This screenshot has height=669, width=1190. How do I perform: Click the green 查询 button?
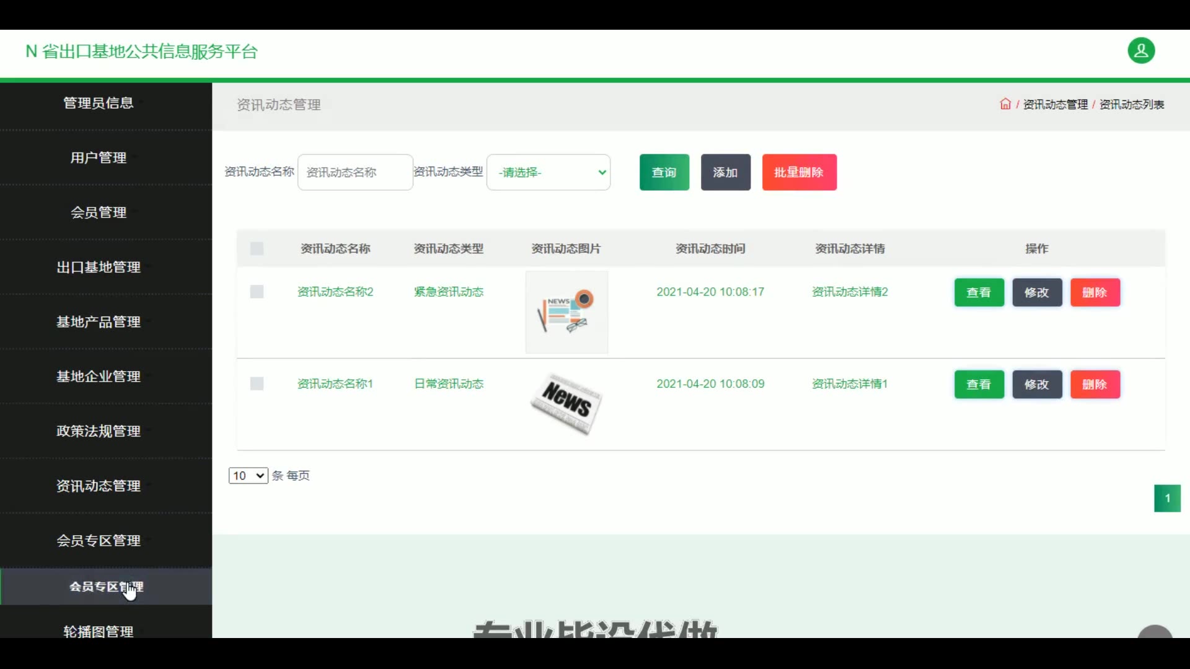664,172
